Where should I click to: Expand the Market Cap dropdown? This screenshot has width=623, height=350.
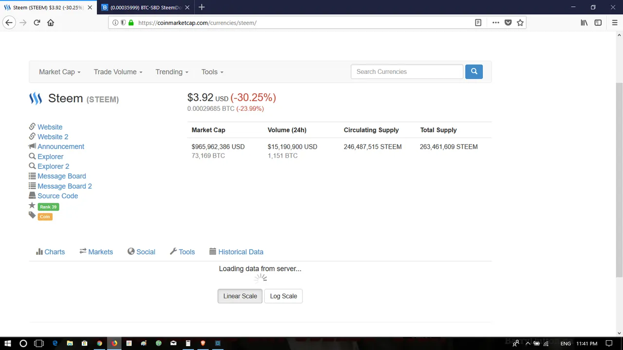60,72
